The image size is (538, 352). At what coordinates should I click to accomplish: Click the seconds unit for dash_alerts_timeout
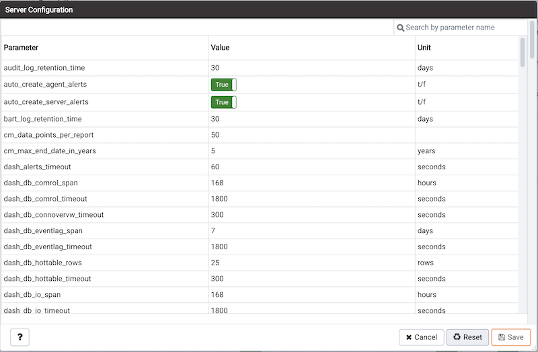431,167
